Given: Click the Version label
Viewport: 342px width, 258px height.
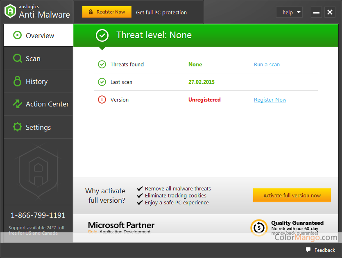Looking at the screenshot, I should point(120,100).
